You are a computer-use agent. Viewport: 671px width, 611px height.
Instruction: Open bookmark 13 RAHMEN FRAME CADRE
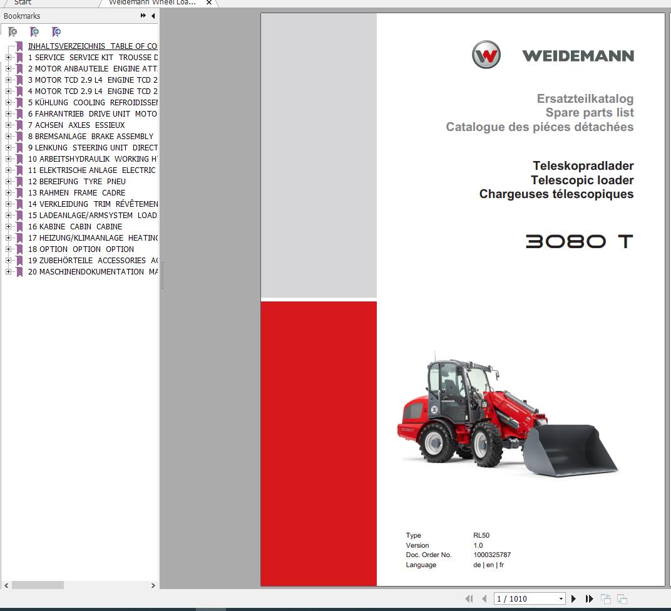(x=76, y=193)
